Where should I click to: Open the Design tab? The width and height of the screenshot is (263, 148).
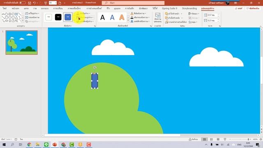[45, 8]
